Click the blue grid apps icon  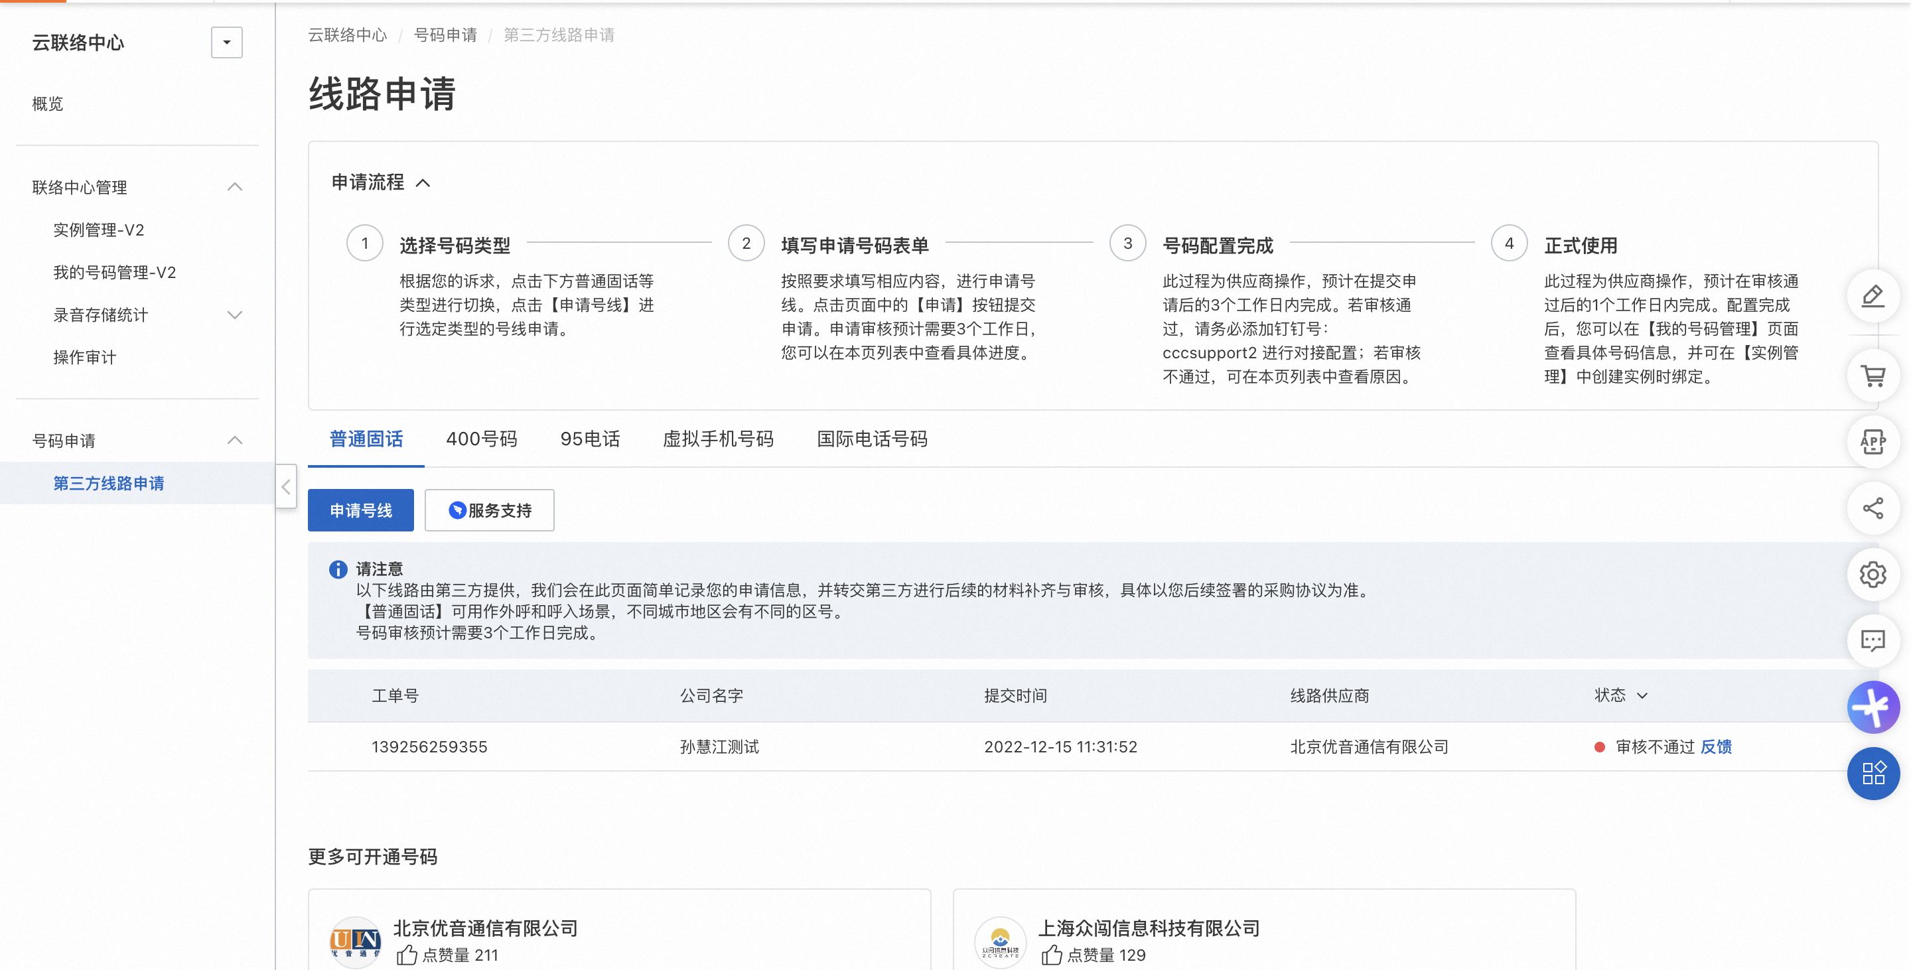click(x=1873, y=773)
